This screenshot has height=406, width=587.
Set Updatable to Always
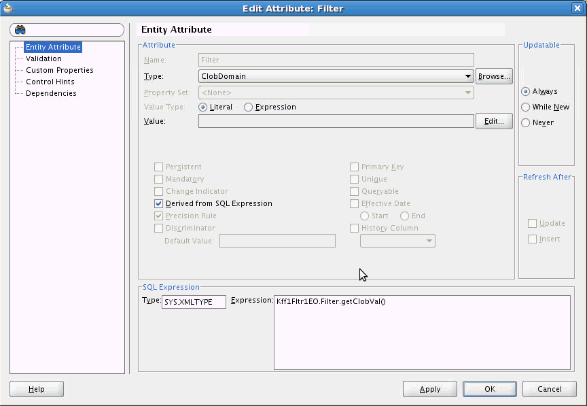click(526, 92)
